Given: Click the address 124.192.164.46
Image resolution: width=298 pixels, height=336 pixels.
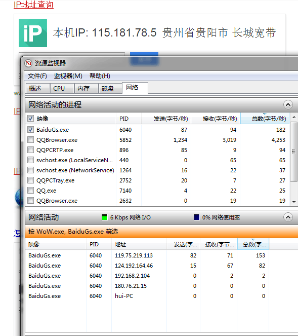Looking at the screenshot, I should pos(134,266).
